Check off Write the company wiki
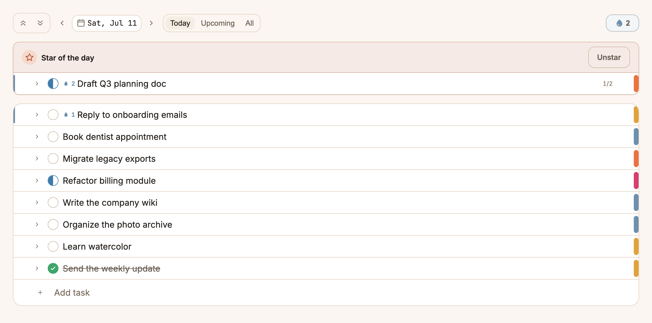652x323 pixels. pyautogui.click(x=53, y=202)
